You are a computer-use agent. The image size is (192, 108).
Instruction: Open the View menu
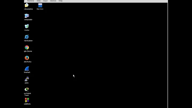tap(39, 1)
